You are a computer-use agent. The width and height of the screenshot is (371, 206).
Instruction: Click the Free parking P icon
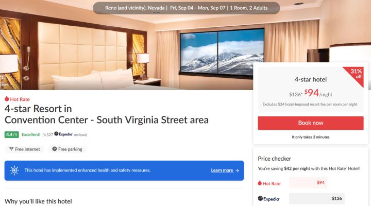(x=55, y=149)
